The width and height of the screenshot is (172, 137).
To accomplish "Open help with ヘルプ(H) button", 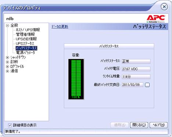I will click(x=158, y=125).
